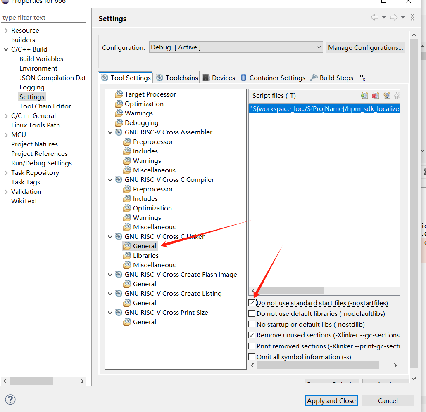Enable Print removed sections option
Image resolution: width=426 pixels, height=412 pixels.
(x=252, y=346)
